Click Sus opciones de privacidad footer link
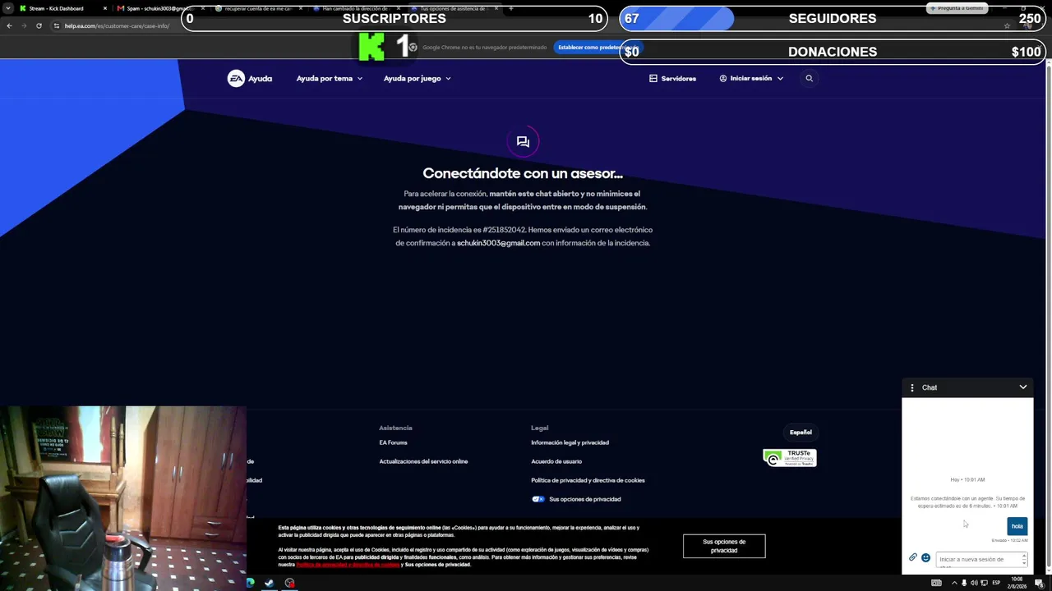The width and height of the screenshot is (1052, 591). click(x=584, y=499)
